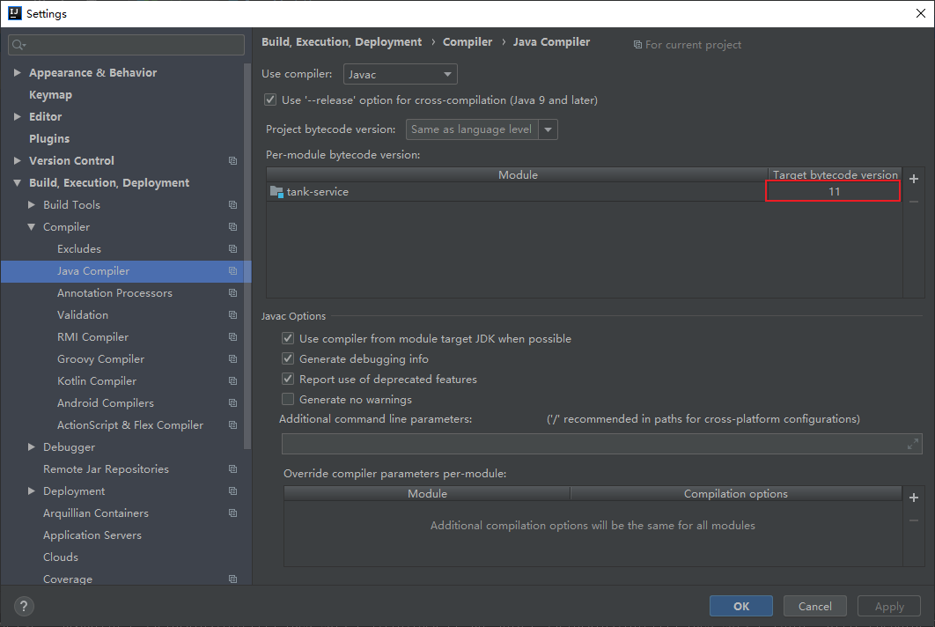
Task: Click the project-level icon next to Validation
Action: (x=232, y=315)
